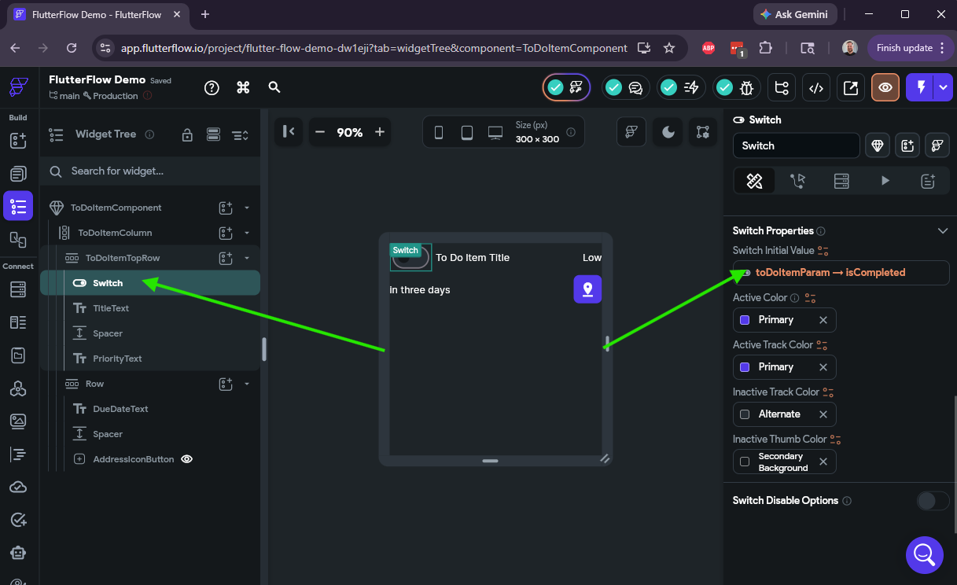957x585 pixels.
Task: Click the search icon in the top bar
Action: coord(274,87)
